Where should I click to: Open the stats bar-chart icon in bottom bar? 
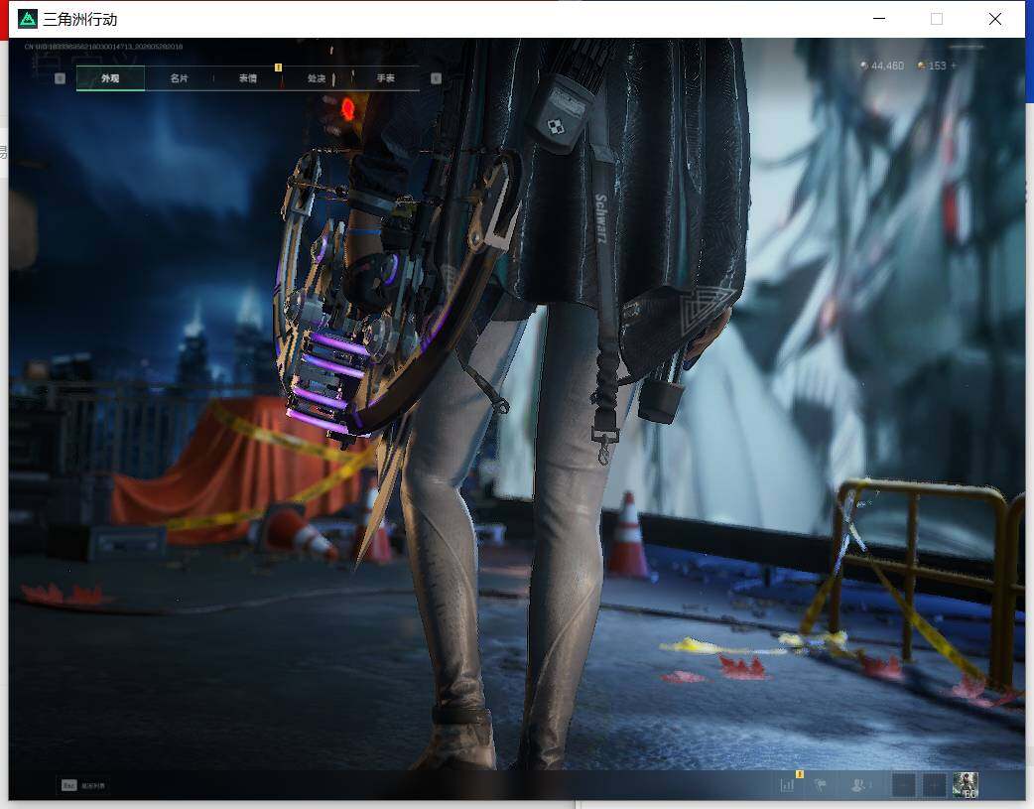pyautogui.click(x=787, y=785)
